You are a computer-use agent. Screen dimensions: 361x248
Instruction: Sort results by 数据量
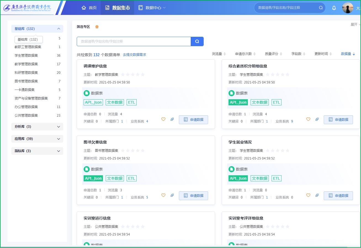coord(348,54)
